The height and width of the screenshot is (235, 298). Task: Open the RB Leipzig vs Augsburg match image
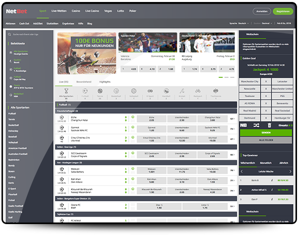point(207,43)
